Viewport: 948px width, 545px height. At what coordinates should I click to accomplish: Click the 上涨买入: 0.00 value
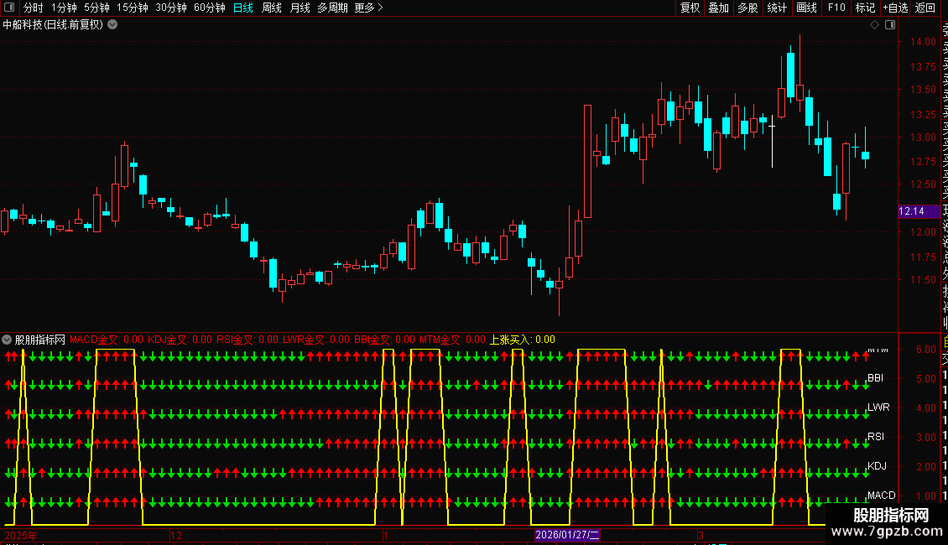coord(523,340)
